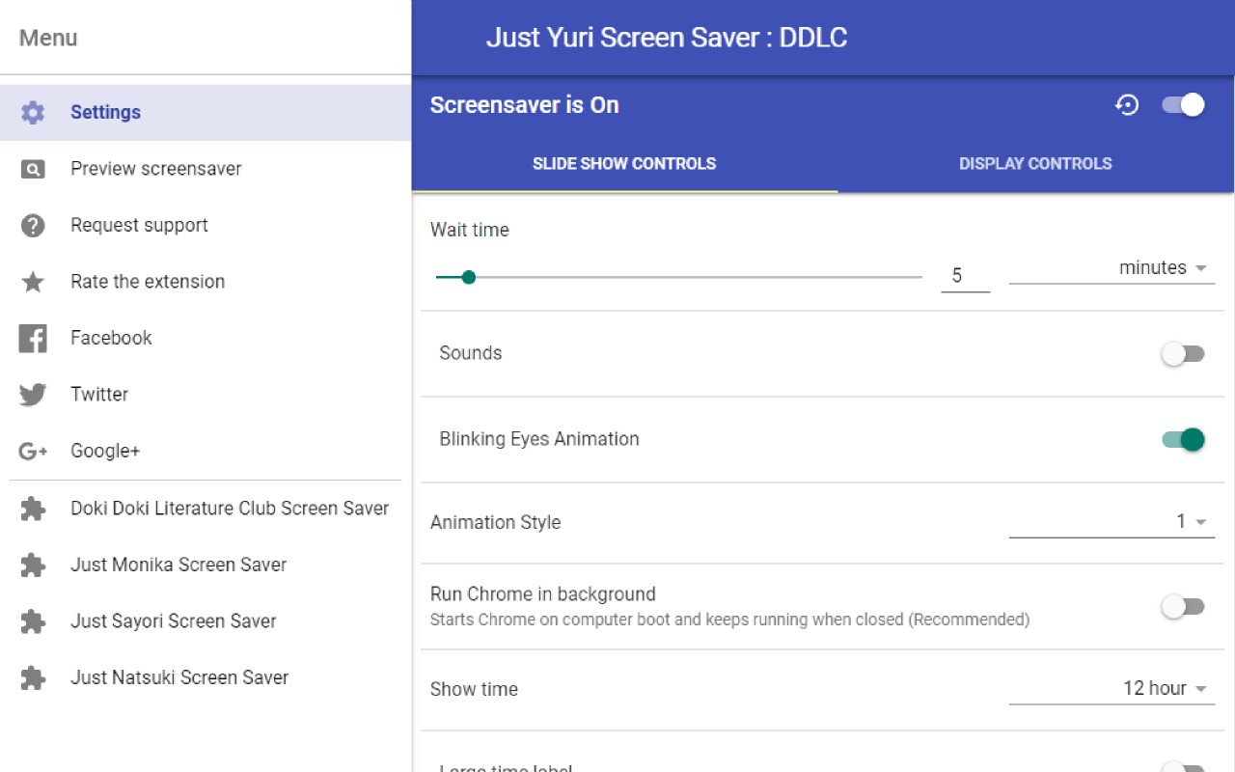Enable Run Chrome in background switch

click(1184, 607)
